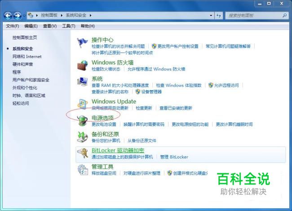Click 控制面板 in the address breadcrumb

point(49,15)
